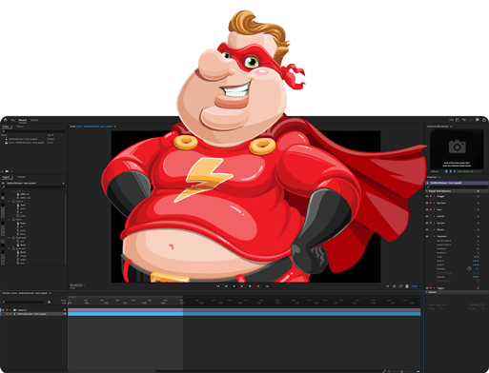Toggle Camera track visibility in Timeline
The image size is (489, 373).
[x=4, y=310]
